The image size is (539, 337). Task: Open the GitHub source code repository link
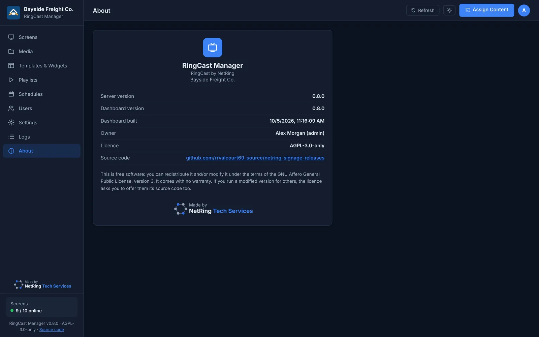point(255,158)
